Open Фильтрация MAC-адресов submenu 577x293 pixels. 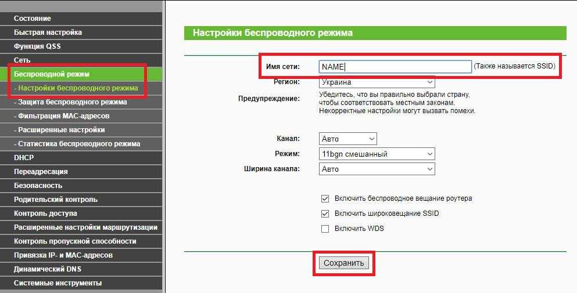tap(81, 116)
